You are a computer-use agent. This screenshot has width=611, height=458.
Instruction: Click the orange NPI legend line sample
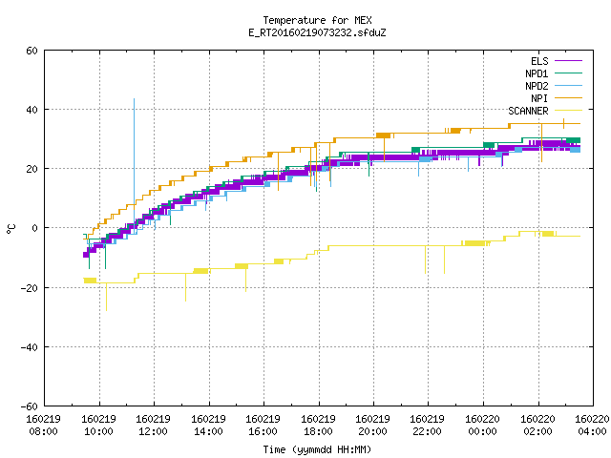pyautogui.click(x=568, y=97)
